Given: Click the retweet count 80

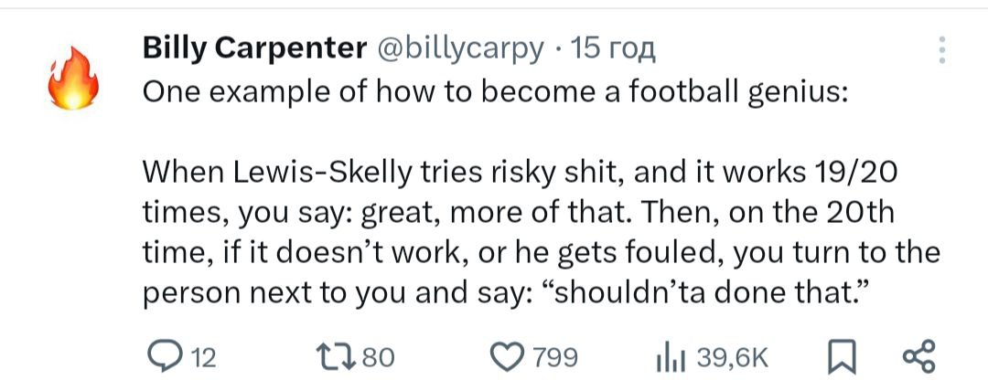Looking at the screenshot, I should click(x=378, y=357).
